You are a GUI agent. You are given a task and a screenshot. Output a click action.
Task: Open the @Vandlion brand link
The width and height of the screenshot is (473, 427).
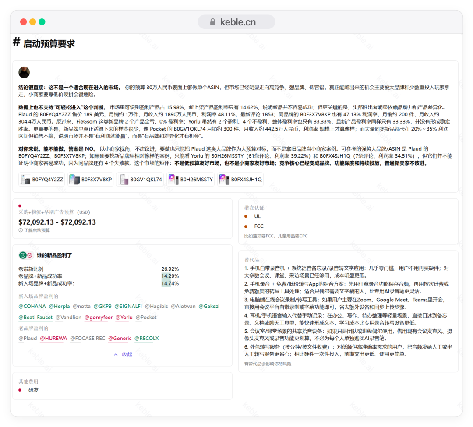pos(68,317)
